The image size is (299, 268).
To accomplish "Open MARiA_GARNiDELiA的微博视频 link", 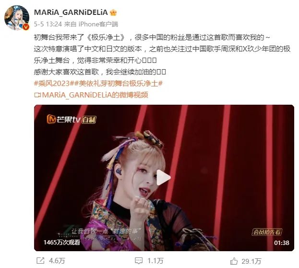I will point(95,95).
